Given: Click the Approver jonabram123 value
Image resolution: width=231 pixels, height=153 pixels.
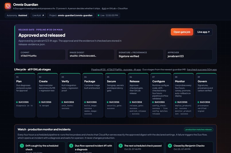Looking at the screenshot, I should [x=176, y=56].
